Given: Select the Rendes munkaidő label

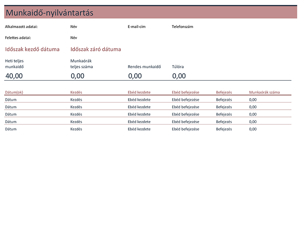Looking at the screenshot, I should pos(144,66).
